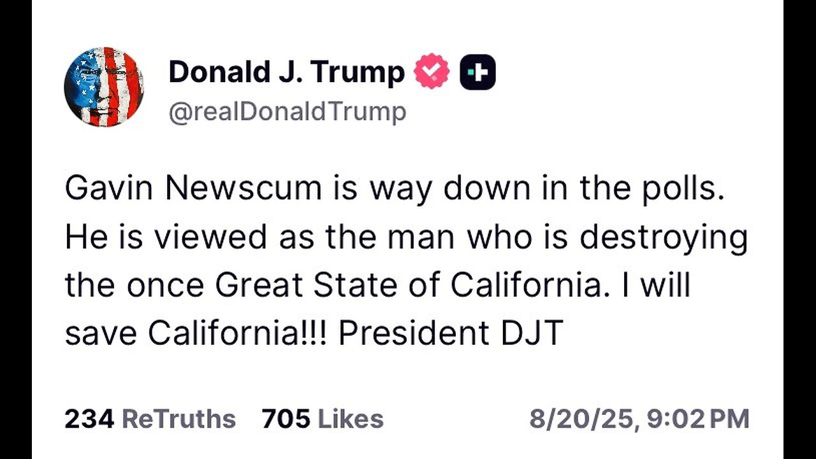
Task: Click the 705 Likes count
Action: point(322,419)
